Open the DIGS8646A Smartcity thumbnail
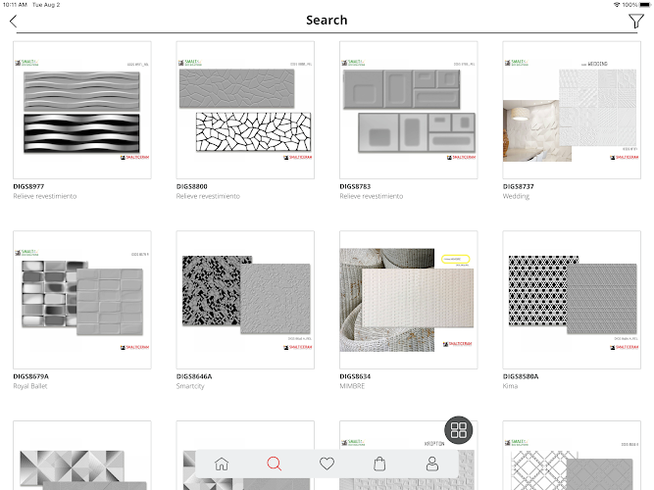 pyautogui.click(x=245, y=300)
